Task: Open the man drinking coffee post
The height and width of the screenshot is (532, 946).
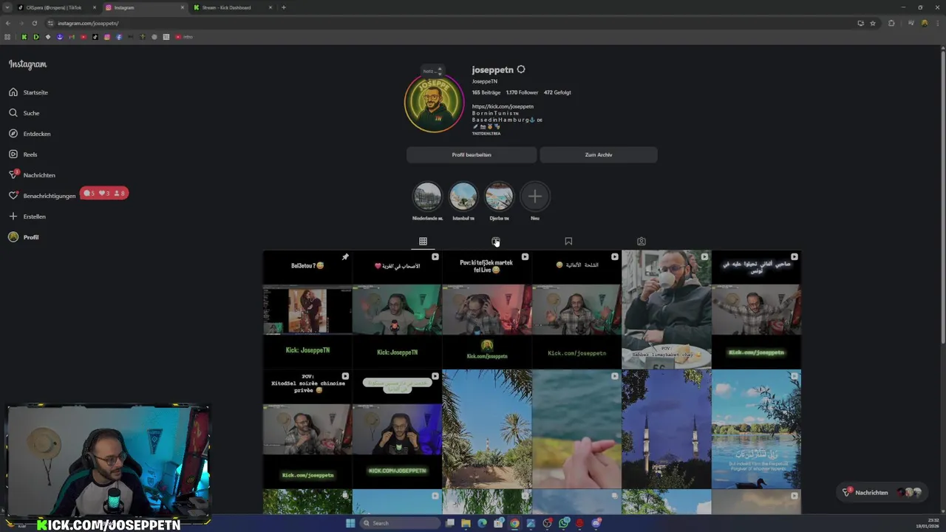Action: (666, 310)
